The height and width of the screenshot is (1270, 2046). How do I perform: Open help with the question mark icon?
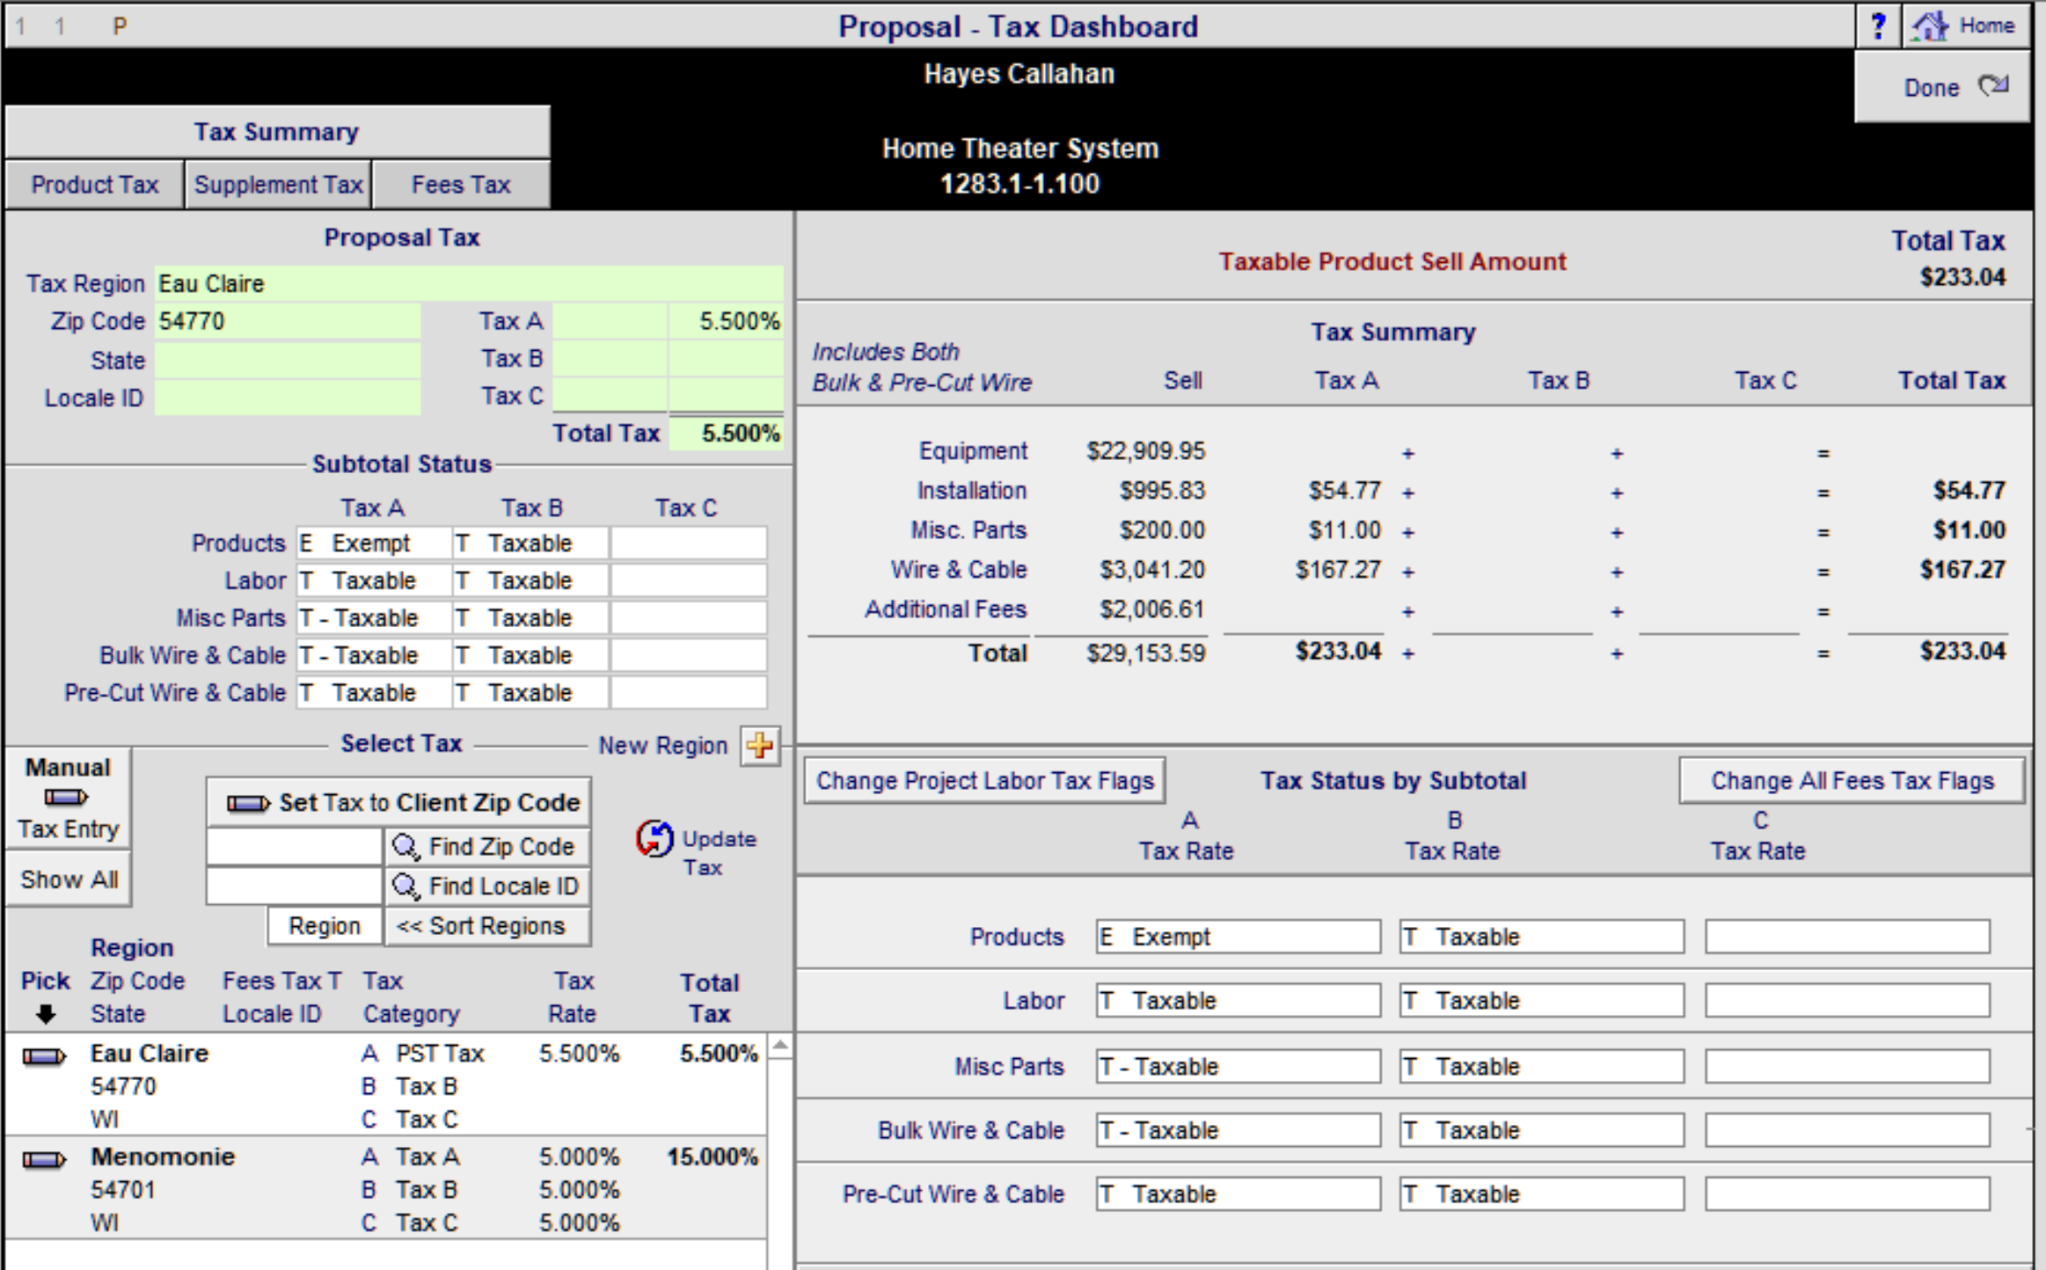tap(1878, 26)
